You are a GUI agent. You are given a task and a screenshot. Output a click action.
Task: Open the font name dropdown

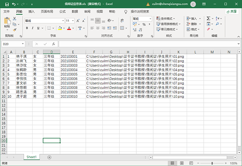point(63,21)
